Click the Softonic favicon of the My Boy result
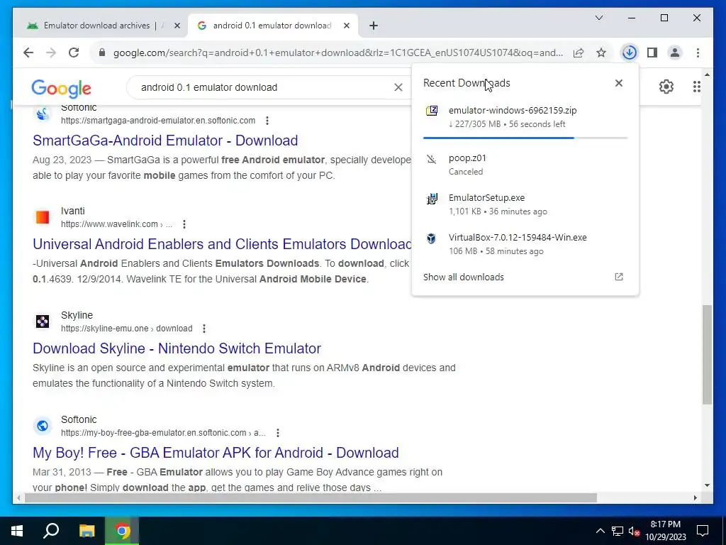This screenshot has width=726, height=545. click(x=42, y=426)
